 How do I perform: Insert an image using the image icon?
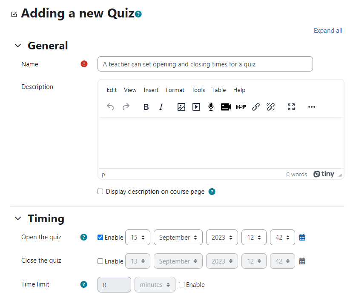(181, 107)
